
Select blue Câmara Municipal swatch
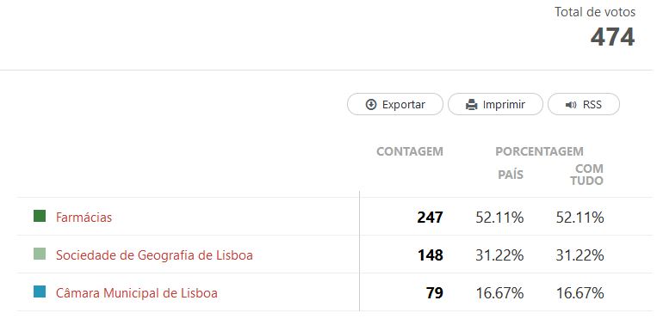coord(40,291)
